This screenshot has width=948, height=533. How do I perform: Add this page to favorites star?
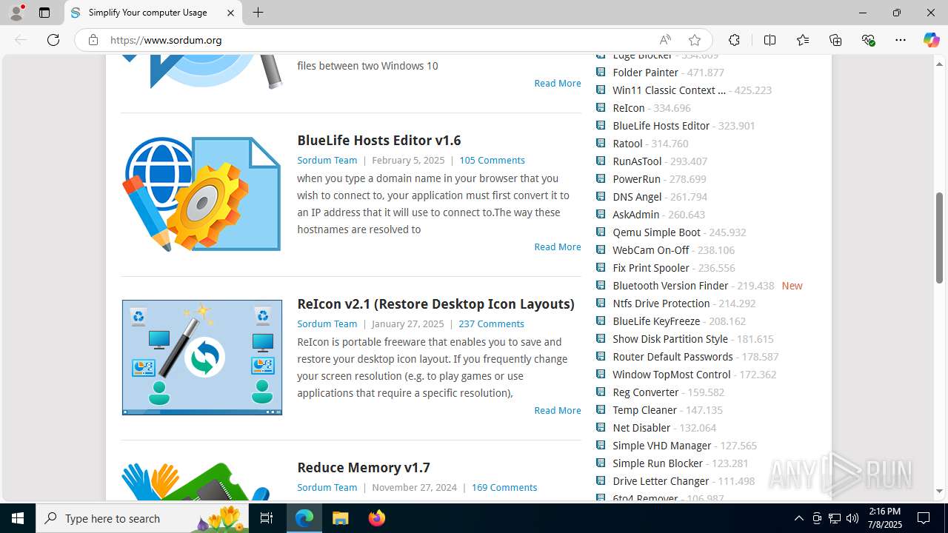point(694,40)
